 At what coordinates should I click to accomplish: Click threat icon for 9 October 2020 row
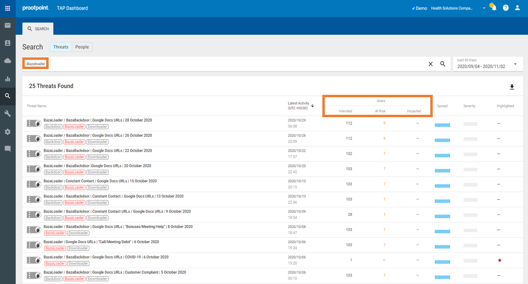(34, 214)
